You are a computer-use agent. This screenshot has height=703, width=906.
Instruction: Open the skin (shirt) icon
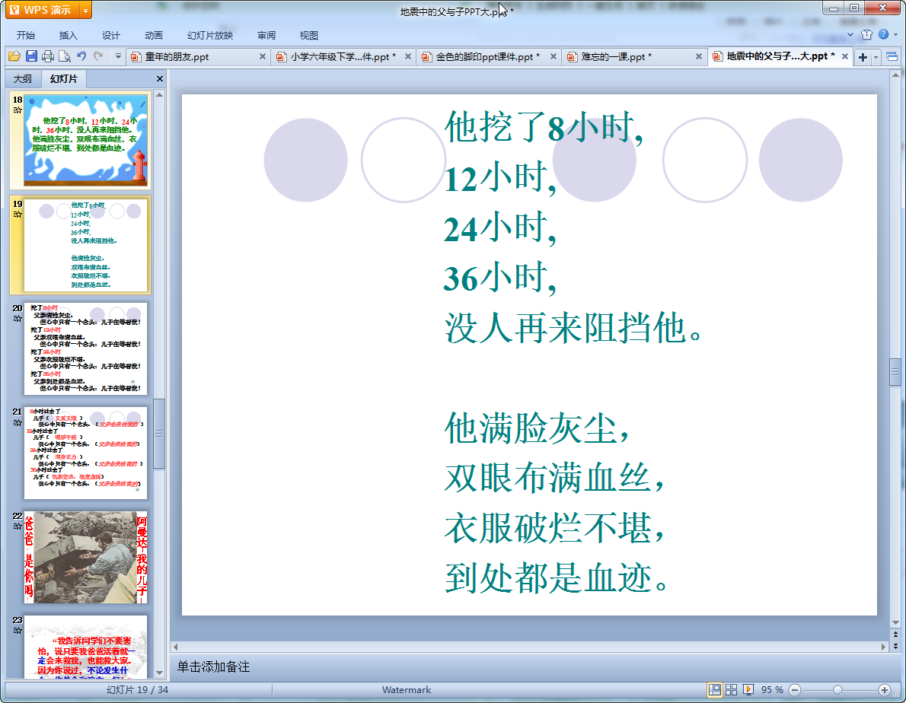pyautogui.click(x=866, y=35)
